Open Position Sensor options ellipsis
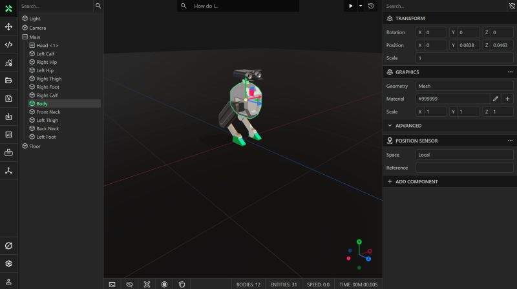This screenshot has height=289, width=517. [x=510, y=141]
